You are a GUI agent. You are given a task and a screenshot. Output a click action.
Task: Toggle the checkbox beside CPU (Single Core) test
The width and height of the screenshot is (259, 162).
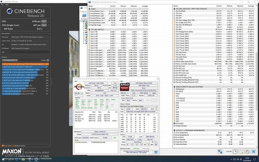tap(48, 25)
